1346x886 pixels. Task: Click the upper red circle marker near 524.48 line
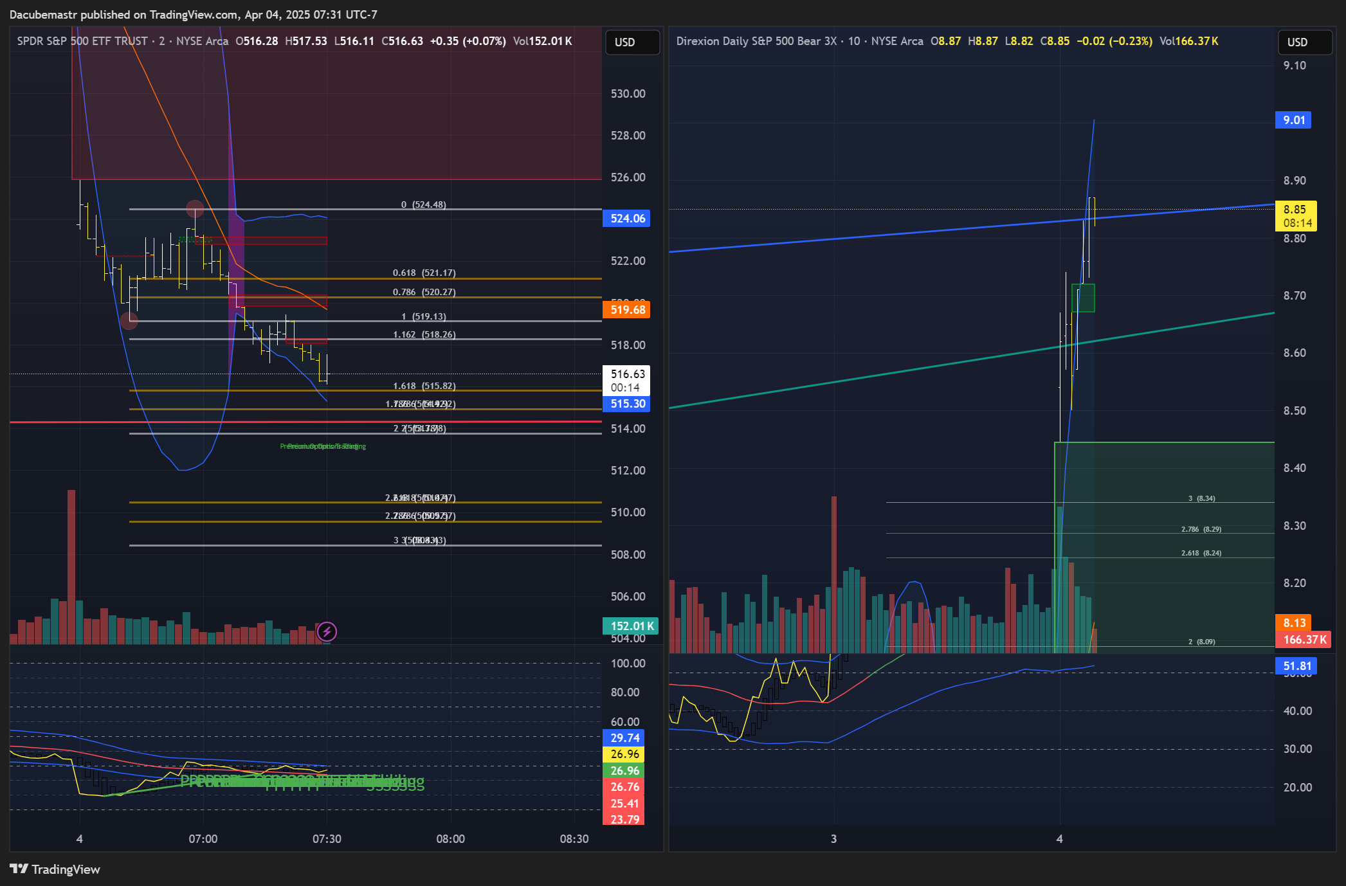pos(195,209)
